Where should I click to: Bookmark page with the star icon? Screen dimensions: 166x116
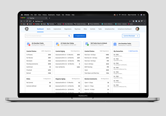tap(130, 21)
